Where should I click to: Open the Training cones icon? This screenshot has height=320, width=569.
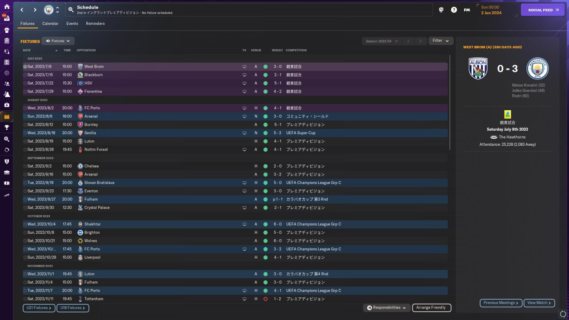6,94
